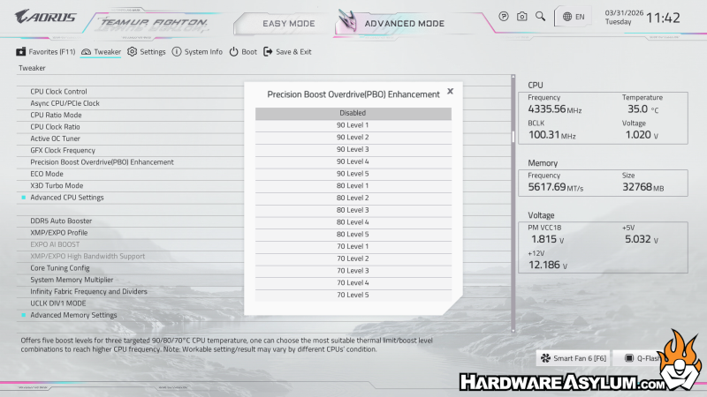Click the circled P icon in header
This screenshot has height=397, width=707.
[504, 16]
